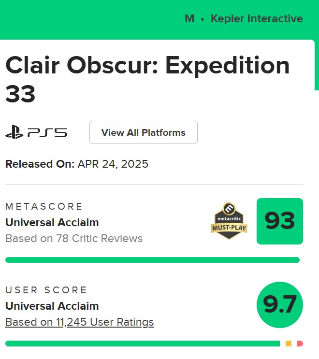Click the 9.7 user score circle
The width and height of the screenshot is (319, 359).
[x=279, y=305]
